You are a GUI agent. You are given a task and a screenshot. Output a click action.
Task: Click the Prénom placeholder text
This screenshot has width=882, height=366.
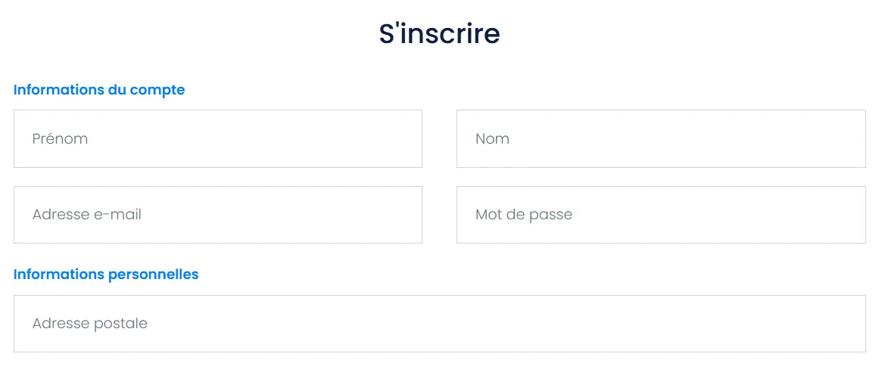tap(60, 139)
